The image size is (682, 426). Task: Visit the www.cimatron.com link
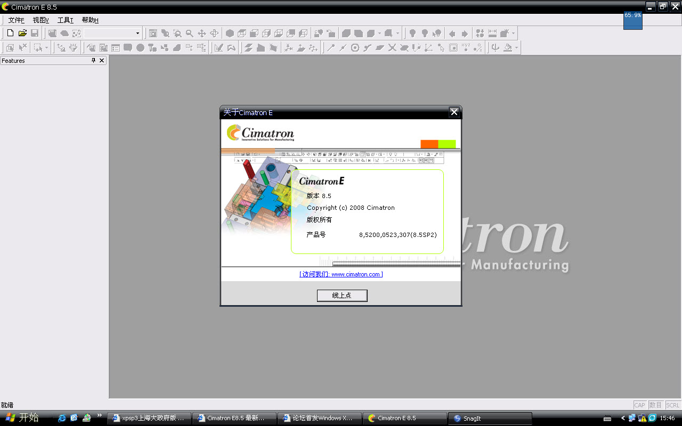341,274
